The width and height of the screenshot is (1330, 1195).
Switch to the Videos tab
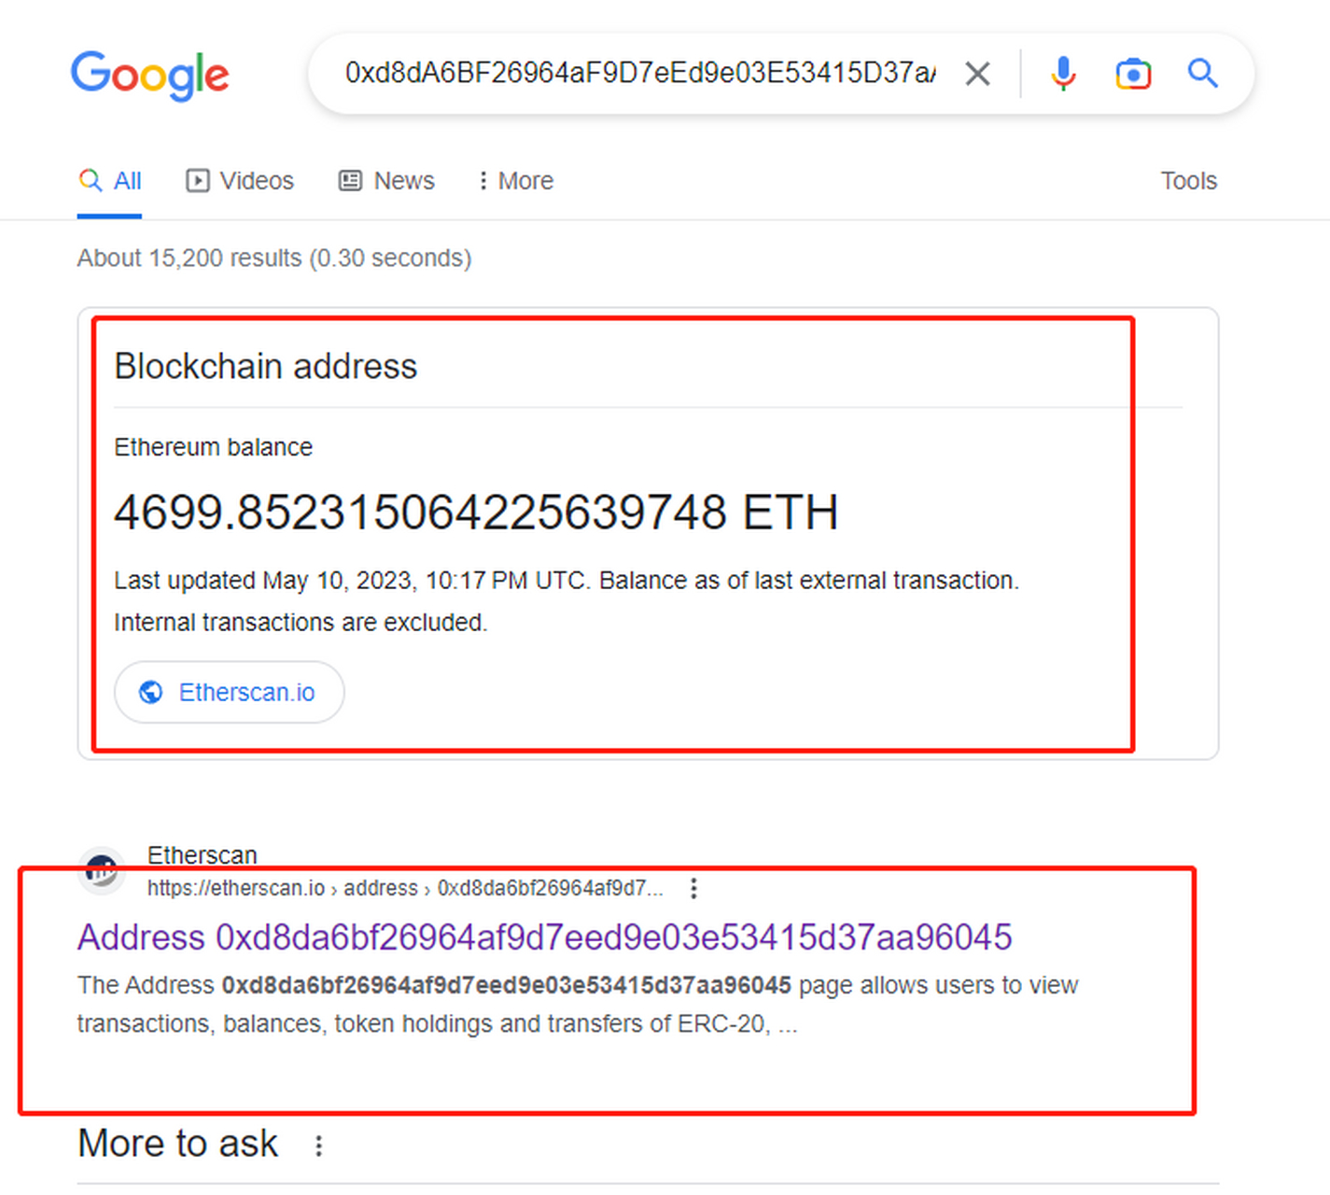point(240,181)
